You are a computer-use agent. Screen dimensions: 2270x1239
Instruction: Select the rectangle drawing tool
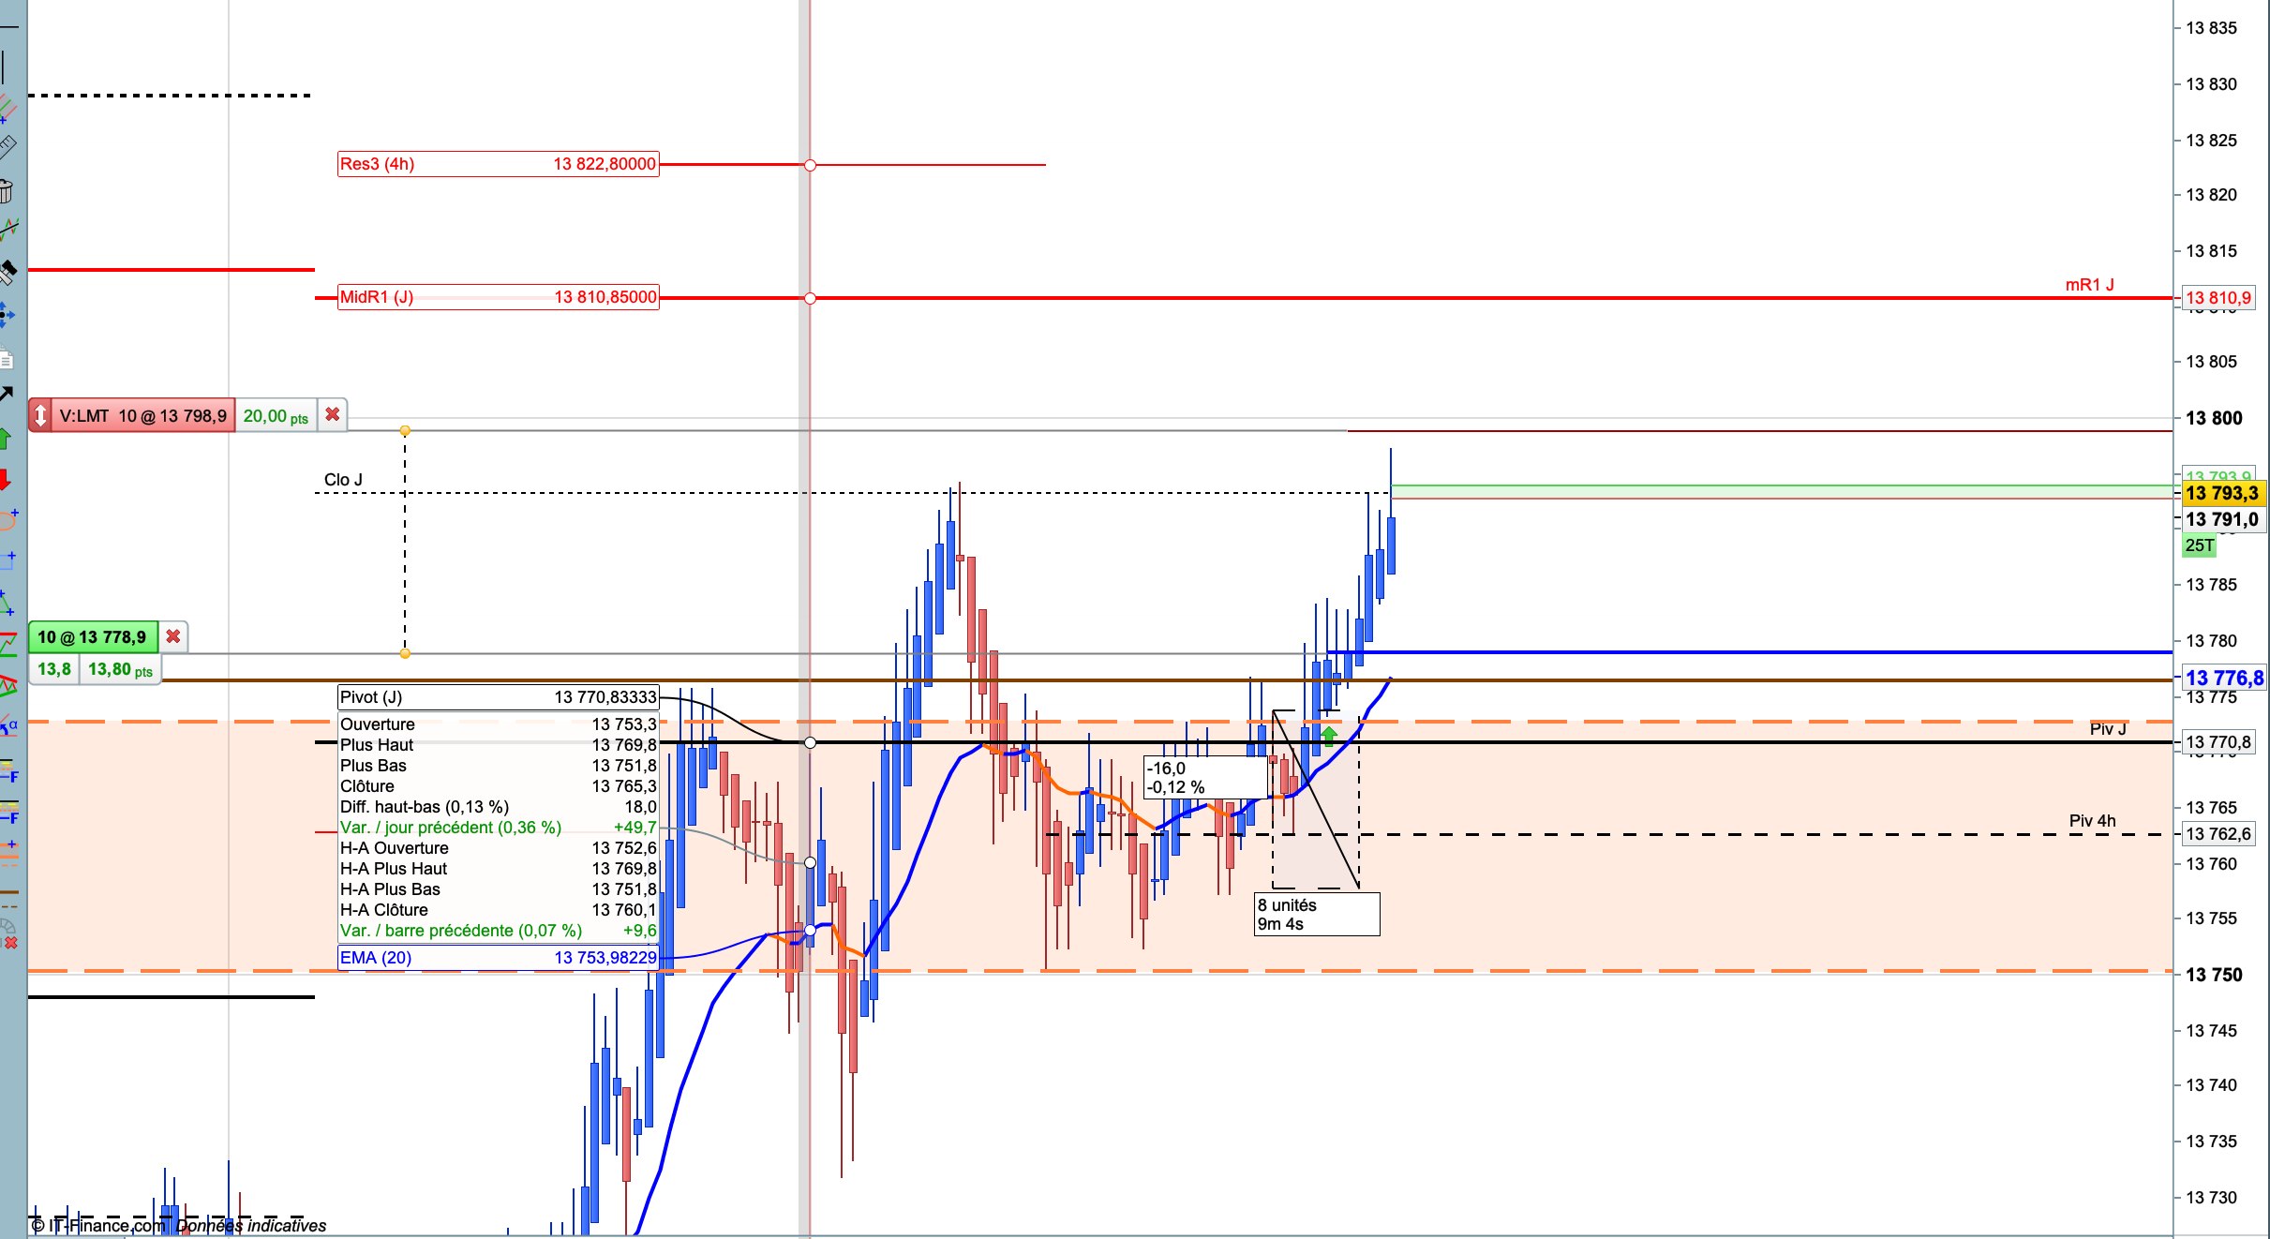(7, 560)
